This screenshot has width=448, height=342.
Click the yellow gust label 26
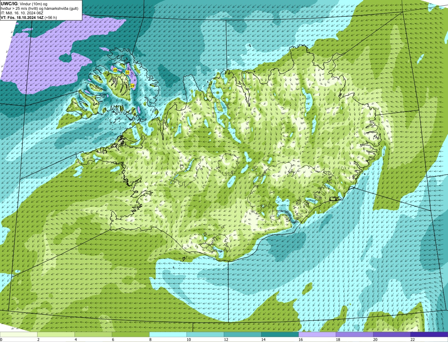click(x=132, y=85)
